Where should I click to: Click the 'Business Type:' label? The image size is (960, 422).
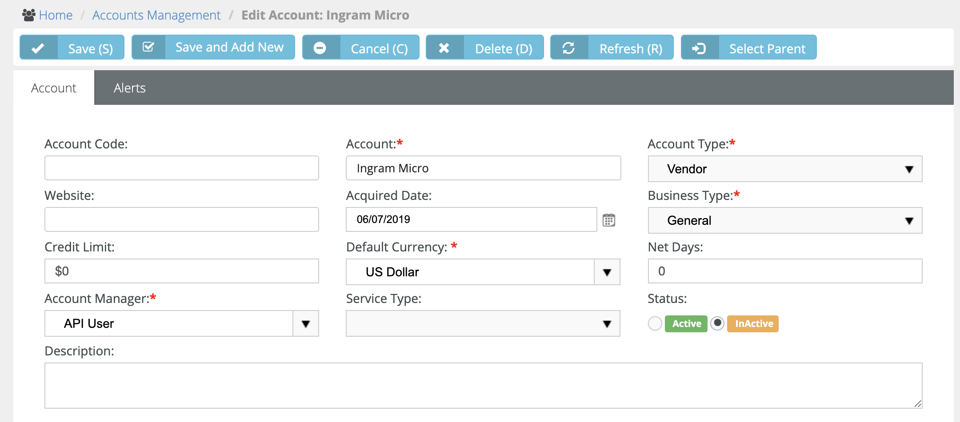pos(690,195)
